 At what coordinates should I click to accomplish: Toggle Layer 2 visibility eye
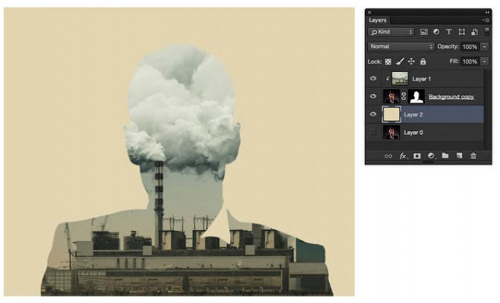pyautogui.click(x=373, y=114)
